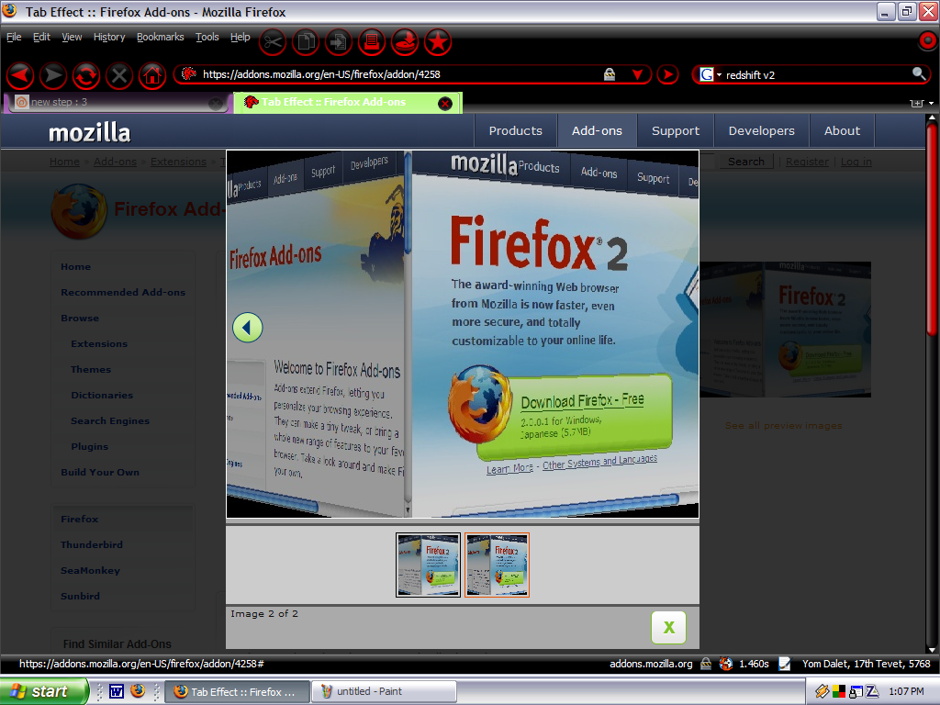Open the list all tabs dropdown
The image size is (940, 705).
tap(931, 103)
